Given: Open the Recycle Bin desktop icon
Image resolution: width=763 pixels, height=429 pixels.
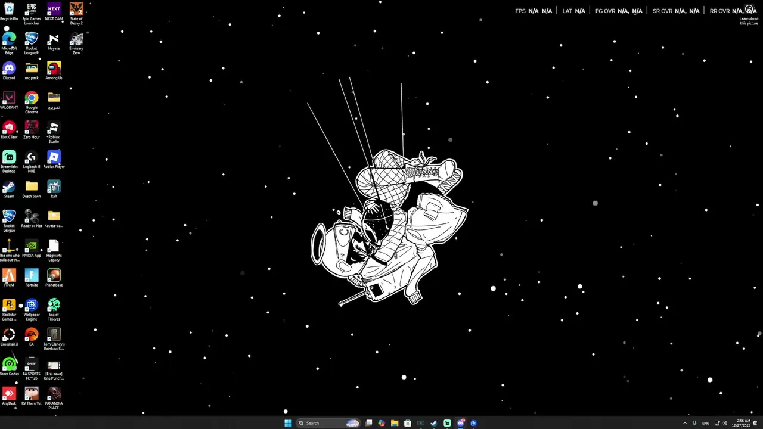Looking at the screenshot, I should pos(9,12).
